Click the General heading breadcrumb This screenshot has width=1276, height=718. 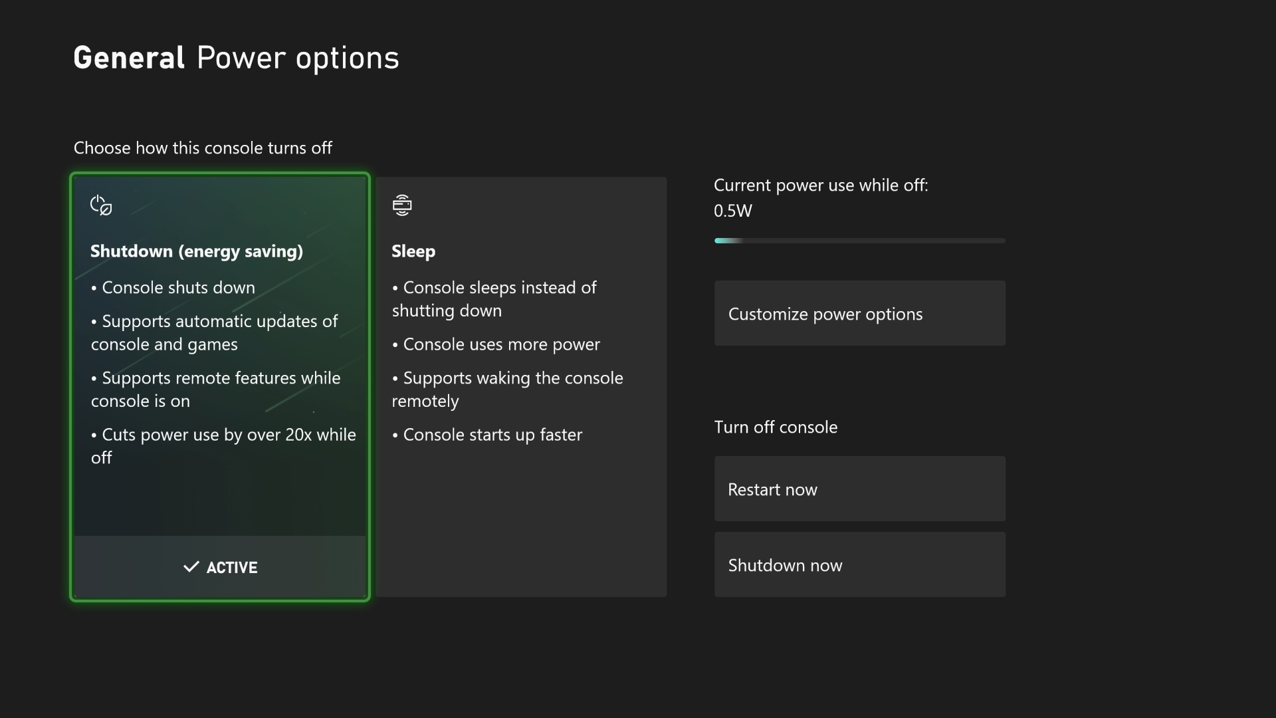click(x=129, y=58)
